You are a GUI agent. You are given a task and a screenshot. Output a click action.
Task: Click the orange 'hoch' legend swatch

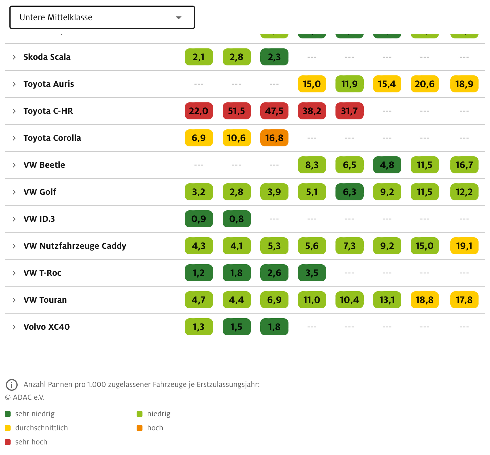point(140,428)
